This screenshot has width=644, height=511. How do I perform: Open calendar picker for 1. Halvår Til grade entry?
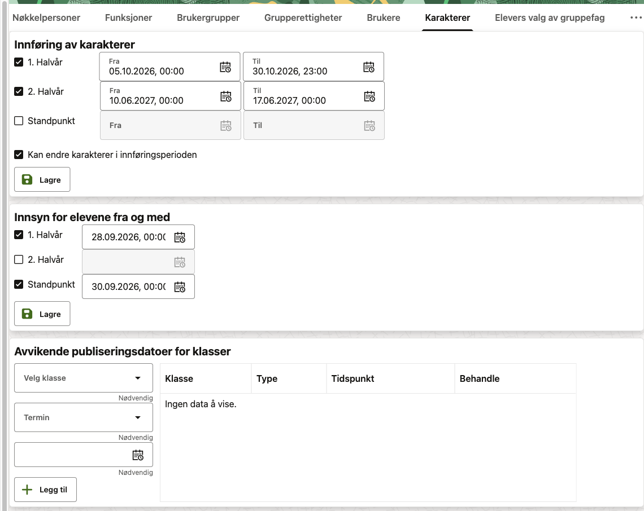click(369, 67)
